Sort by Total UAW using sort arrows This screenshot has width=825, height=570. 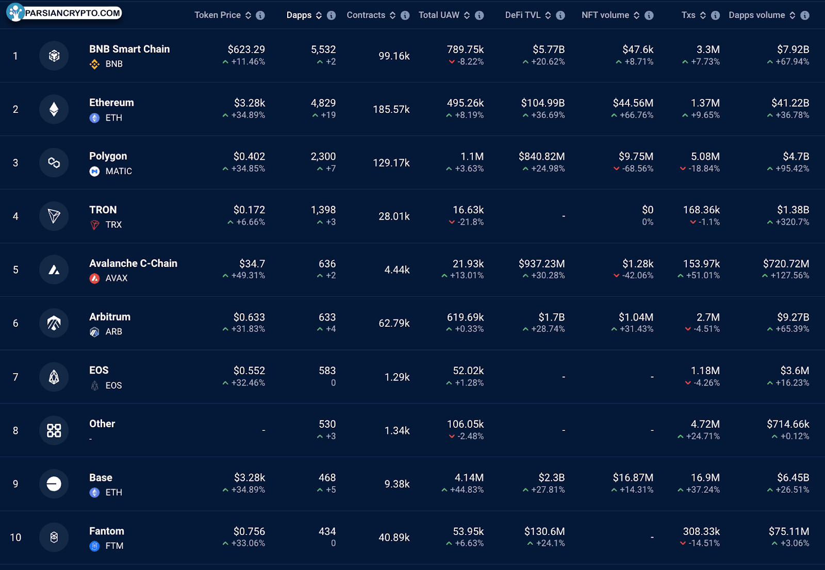pyautogui.click(x=467, y=15)
